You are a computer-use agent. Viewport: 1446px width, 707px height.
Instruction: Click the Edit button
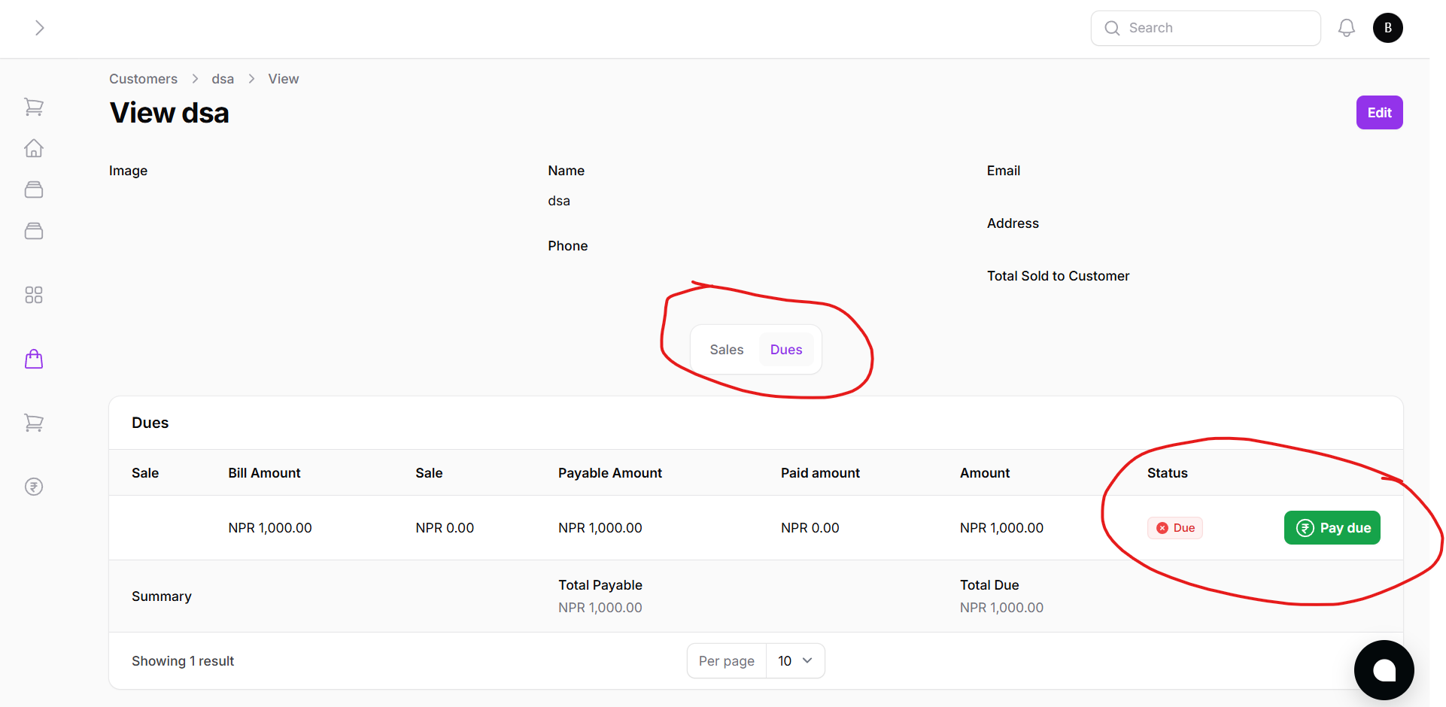[x=1379, y=112]
